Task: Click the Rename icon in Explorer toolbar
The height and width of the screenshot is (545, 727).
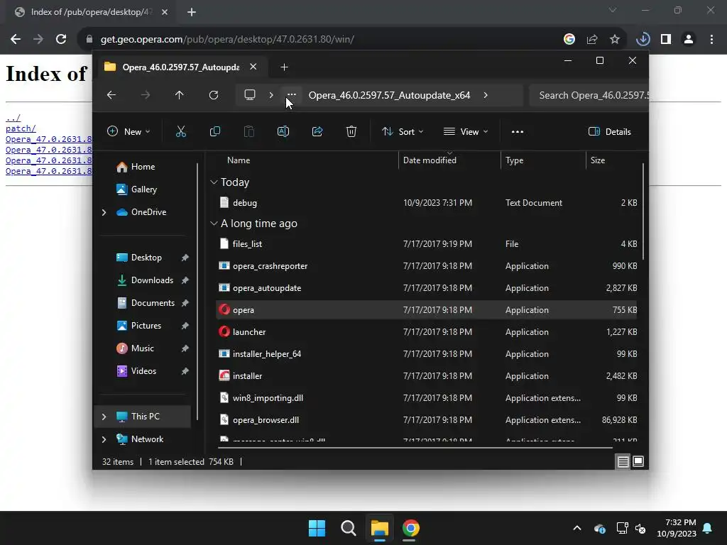Action: [x=283, y=131]
